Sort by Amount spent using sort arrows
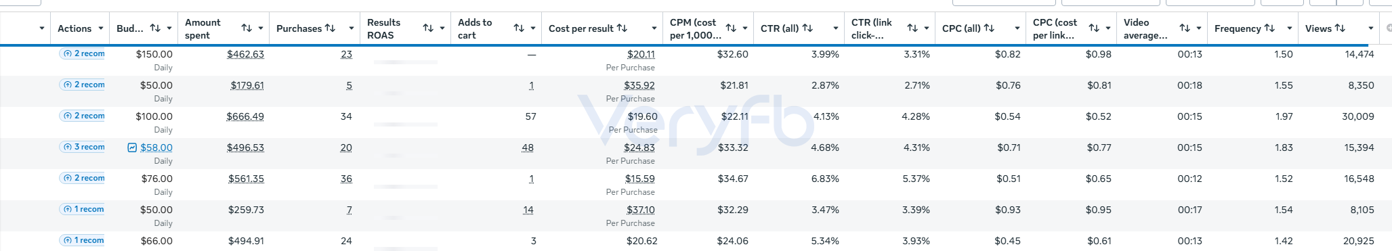The height and width of the screenshot is (251, 1392). point(247,28)
